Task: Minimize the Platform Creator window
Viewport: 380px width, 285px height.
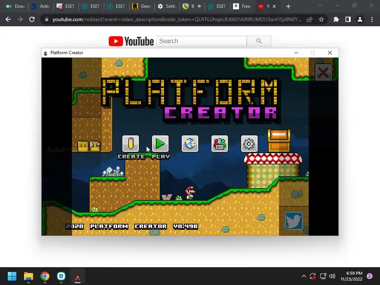Action: 296,53
